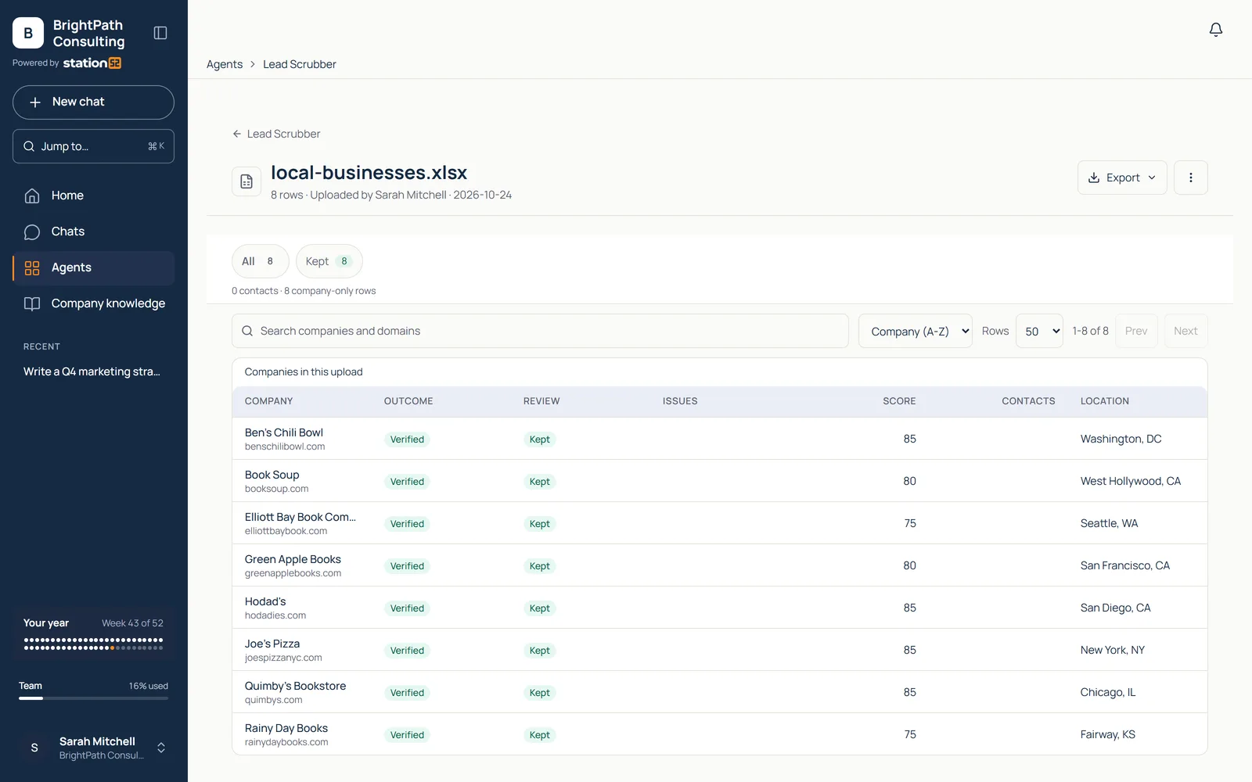
Task: Click Elliott Bay Book Com... row name
Action: [x=300, y=517]
